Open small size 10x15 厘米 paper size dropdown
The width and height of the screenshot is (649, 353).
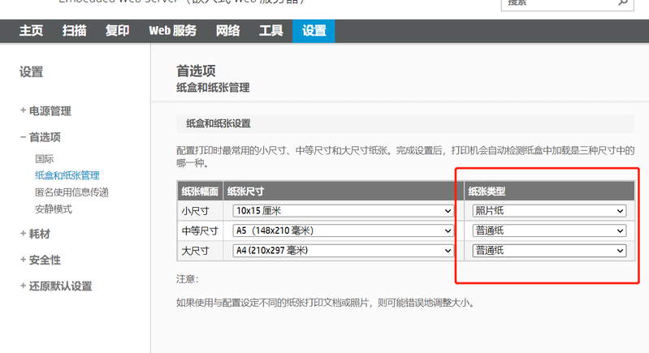coord(342,211)
